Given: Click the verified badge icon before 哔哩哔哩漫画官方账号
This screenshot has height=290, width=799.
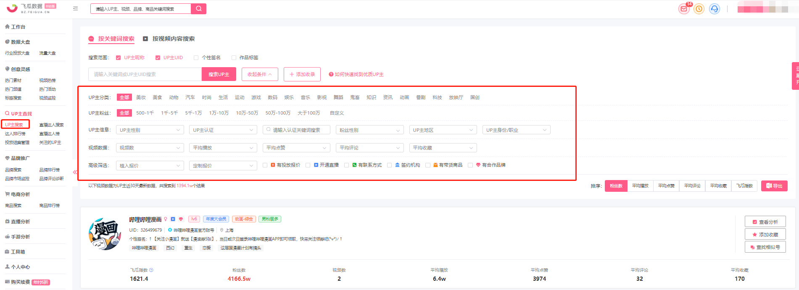Looking at the screenshot, I should [170, 230].
